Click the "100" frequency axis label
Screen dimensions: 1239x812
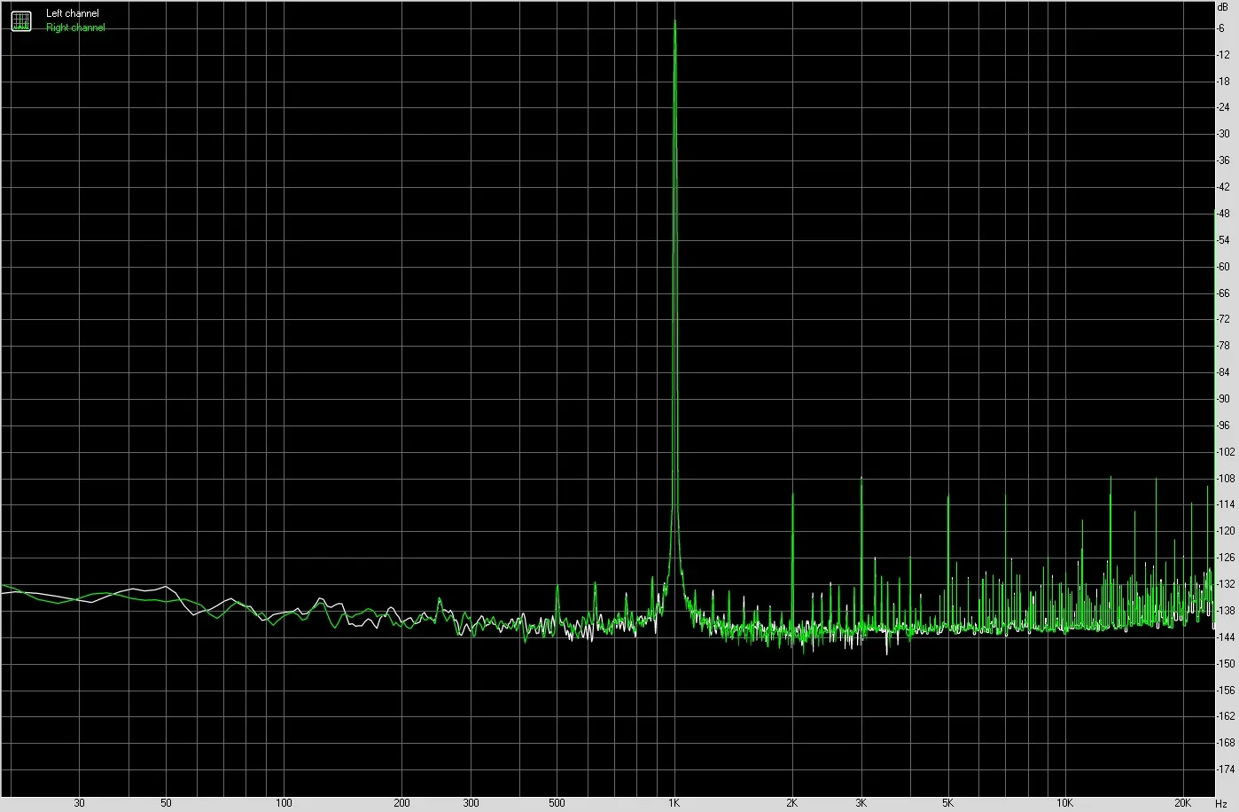(x=284, y=803)
